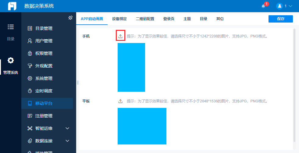Click the 系统管理 gear icon
The height and width of the screenshot is (153, 299).
[30, 78]
